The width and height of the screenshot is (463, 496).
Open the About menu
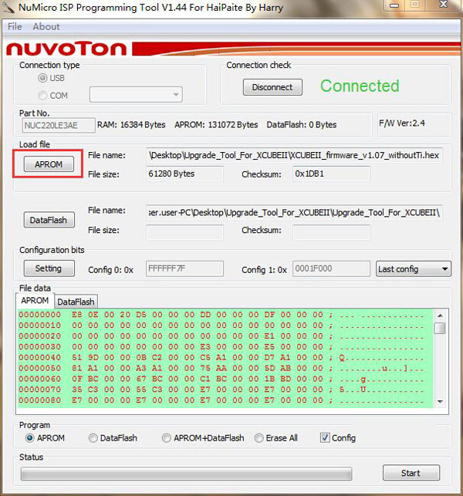click(46, 26)
